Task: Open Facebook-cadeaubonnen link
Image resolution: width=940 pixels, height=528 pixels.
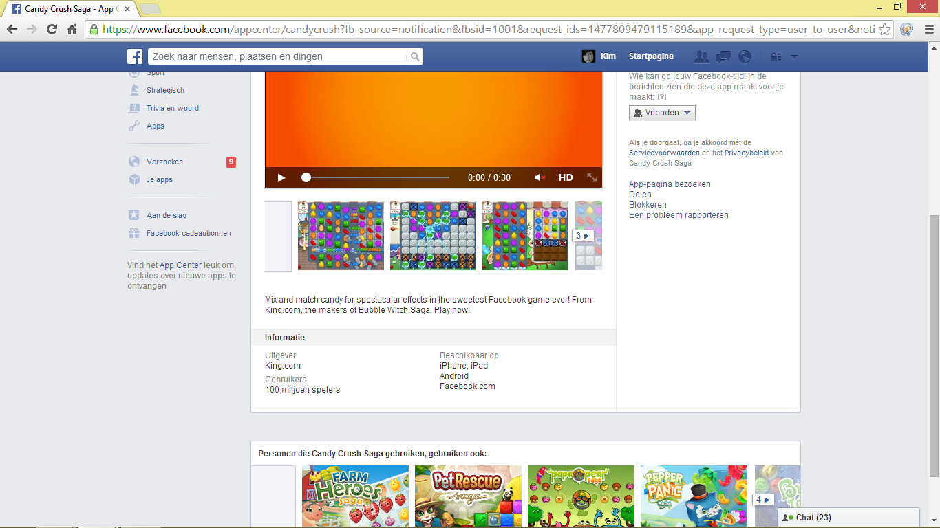Action: click(x=189, y=233)
